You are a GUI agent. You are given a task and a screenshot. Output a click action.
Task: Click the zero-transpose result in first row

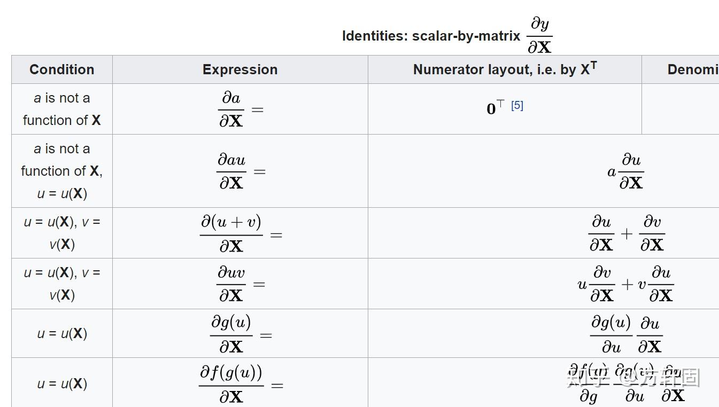(x=495, y=107)
